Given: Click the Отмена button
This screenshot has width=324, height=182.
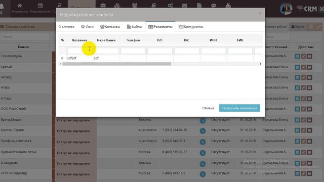Looking at the screenshot, I should coord(208,108).
